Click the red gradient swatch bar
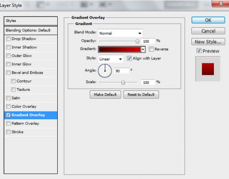Screen dimensions: 229x179 pyautogui.click(x=120, y=49)
